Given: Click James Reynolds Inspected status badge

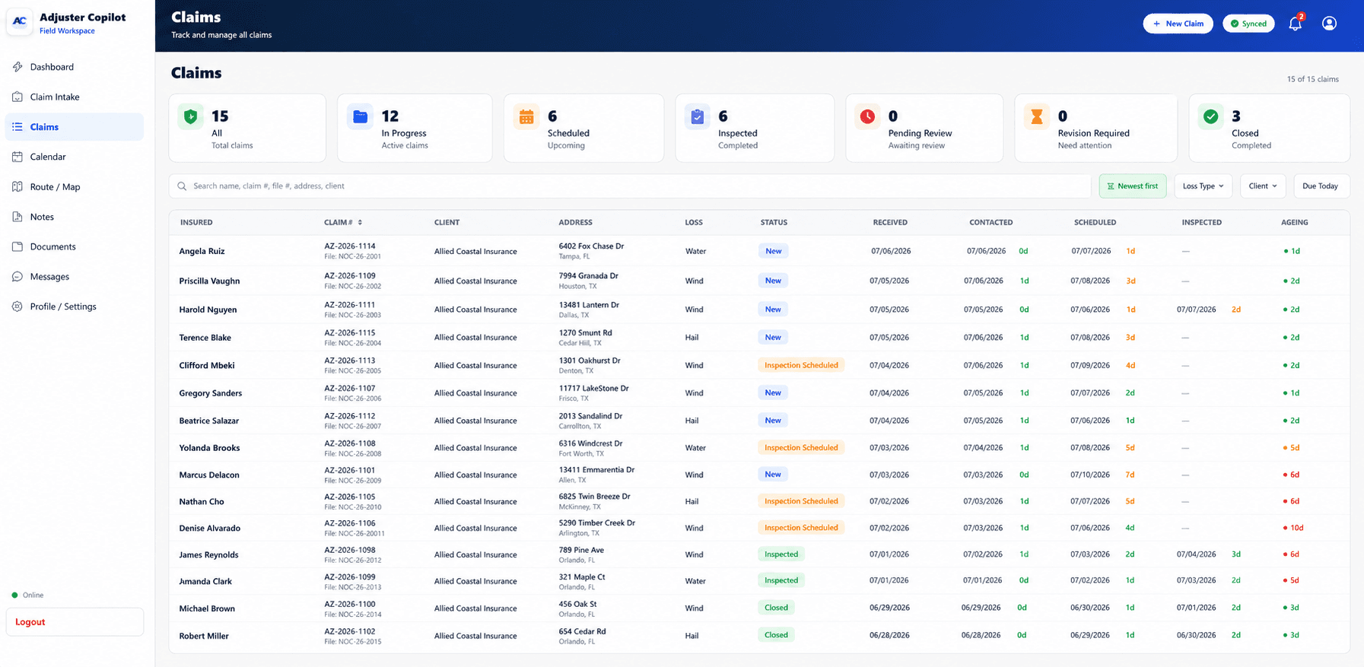Looking at the screenshot, I should point(781,554).
